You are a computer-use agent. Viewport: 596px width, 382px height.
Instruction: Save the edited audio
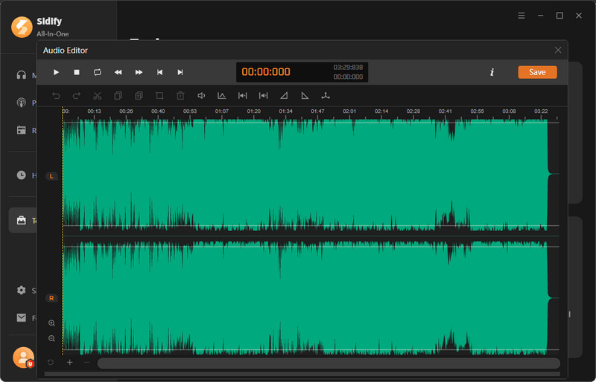pyautogui.click(x=537, y=72)
